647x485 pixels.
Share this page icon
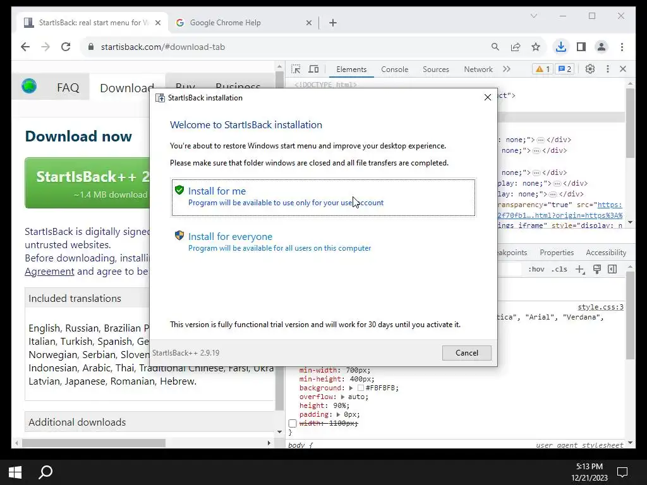tap(516, 47)
